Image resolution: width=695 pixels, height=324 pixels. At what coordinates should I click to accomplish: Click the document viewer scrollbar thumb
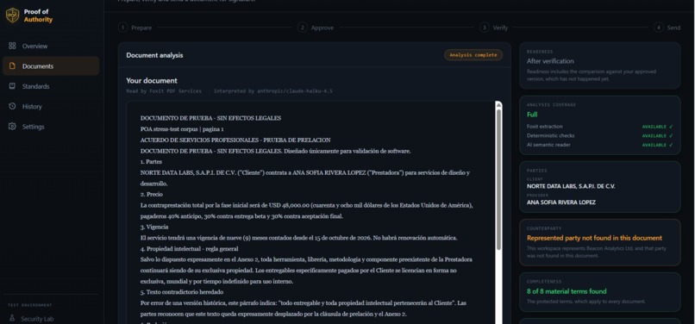(498, 179)
